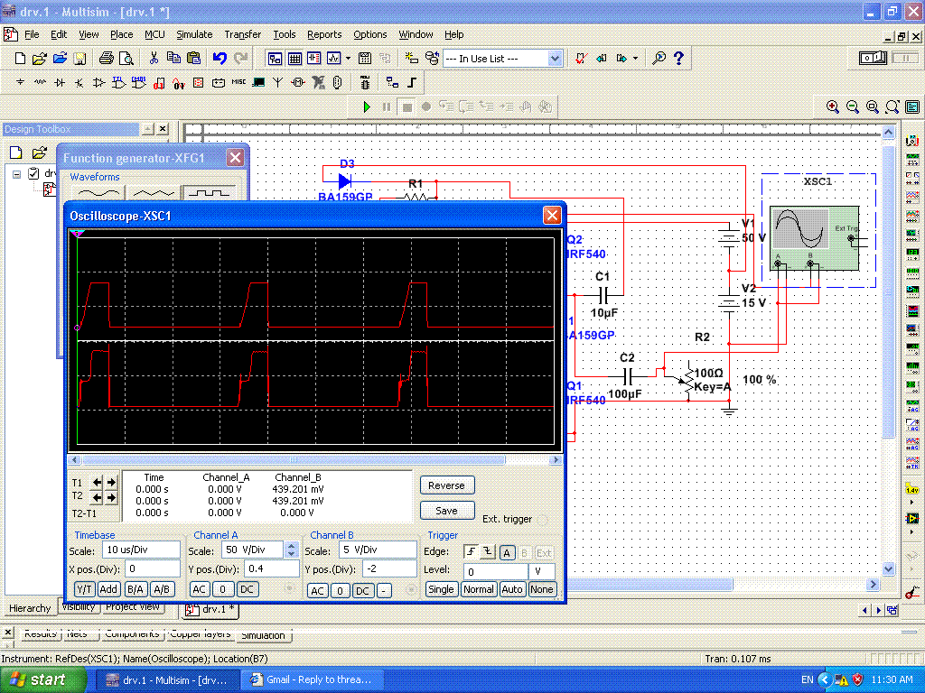925x693 pixels.
Task: Open the Spreadsheet view icon
Action: click(294, 59)
